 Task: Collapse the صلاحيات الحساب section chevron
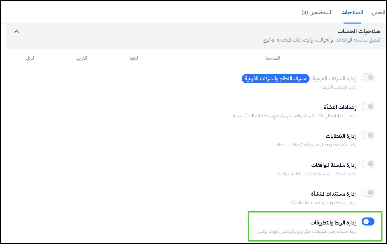pyautogui.click(x=17, y=32)
